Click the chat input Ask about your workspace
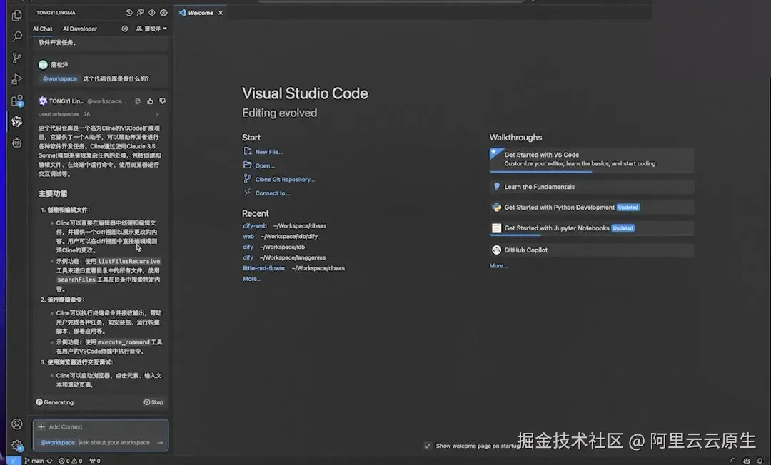The width and height of the screenshot is (771, 465). tap(114, 442)
